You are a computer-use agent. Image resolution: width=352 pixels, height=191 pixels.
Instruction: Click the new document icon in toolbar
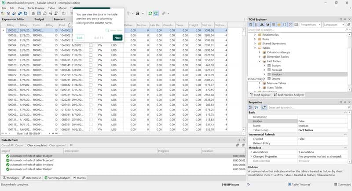click(33, 14)
